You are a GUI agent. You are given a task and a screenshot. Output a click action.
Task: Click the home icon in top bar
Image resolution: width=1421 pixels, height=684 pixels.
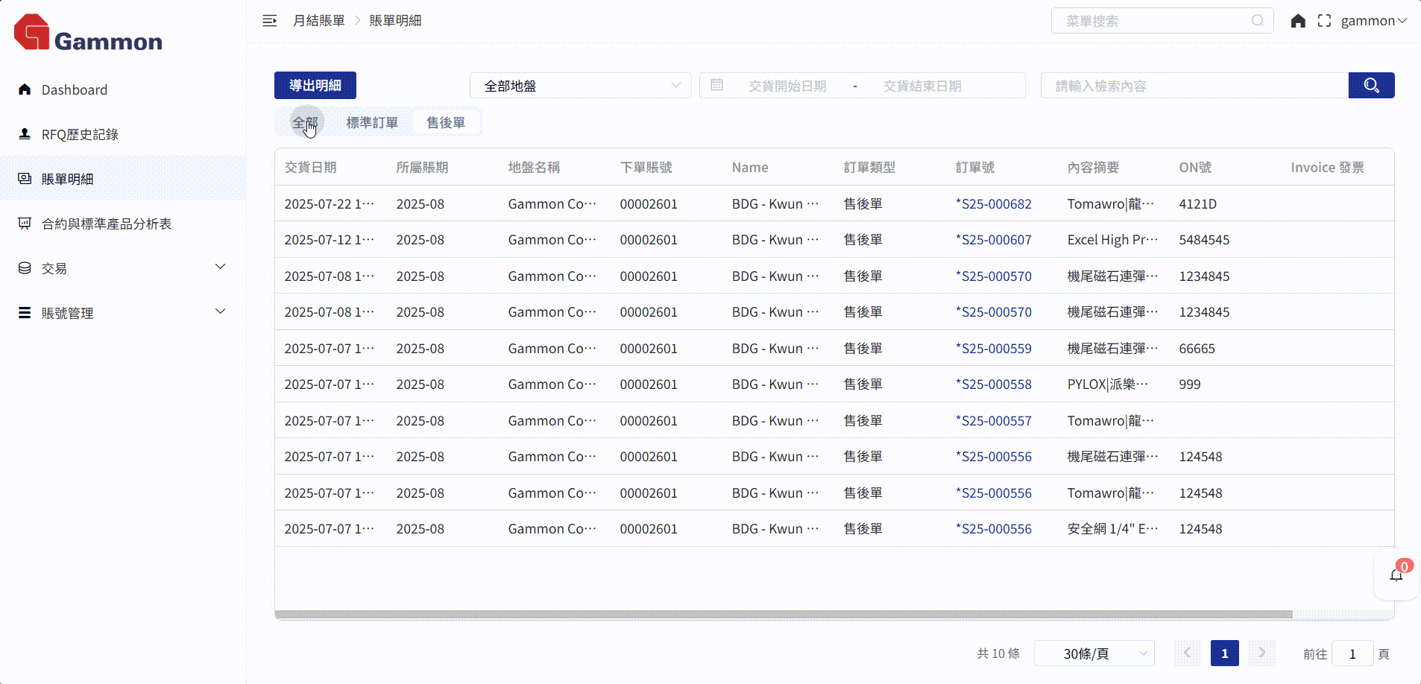pos(1298,21)
